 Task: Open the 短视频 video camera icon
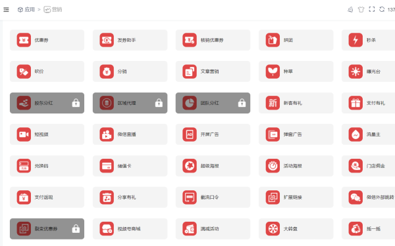(24, 134)
